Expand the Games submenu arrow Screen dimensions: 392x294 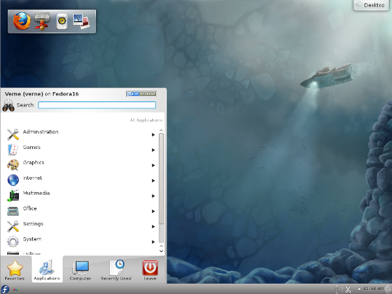click(154, 150)
